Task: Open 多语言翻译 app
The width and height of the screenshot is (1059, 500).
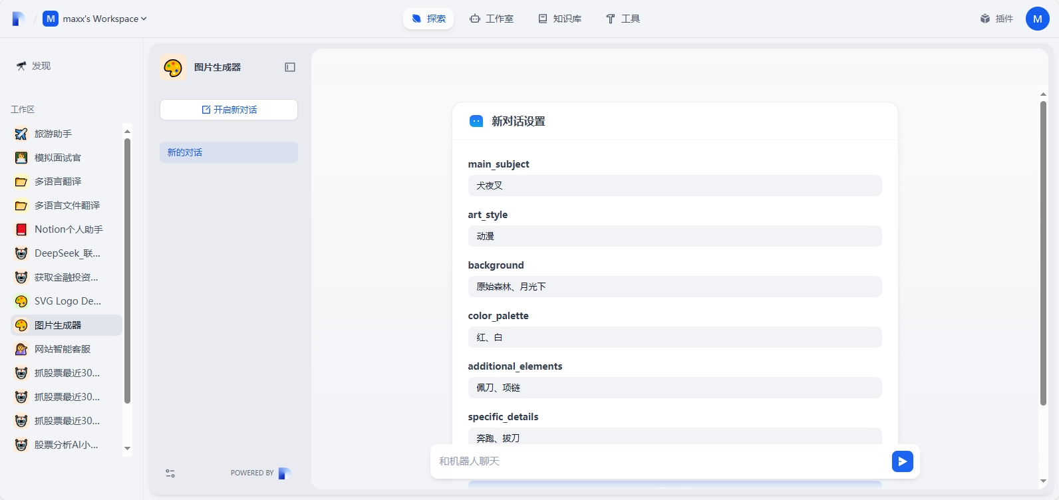Action: pyautogui.click(x=67, y=182)
